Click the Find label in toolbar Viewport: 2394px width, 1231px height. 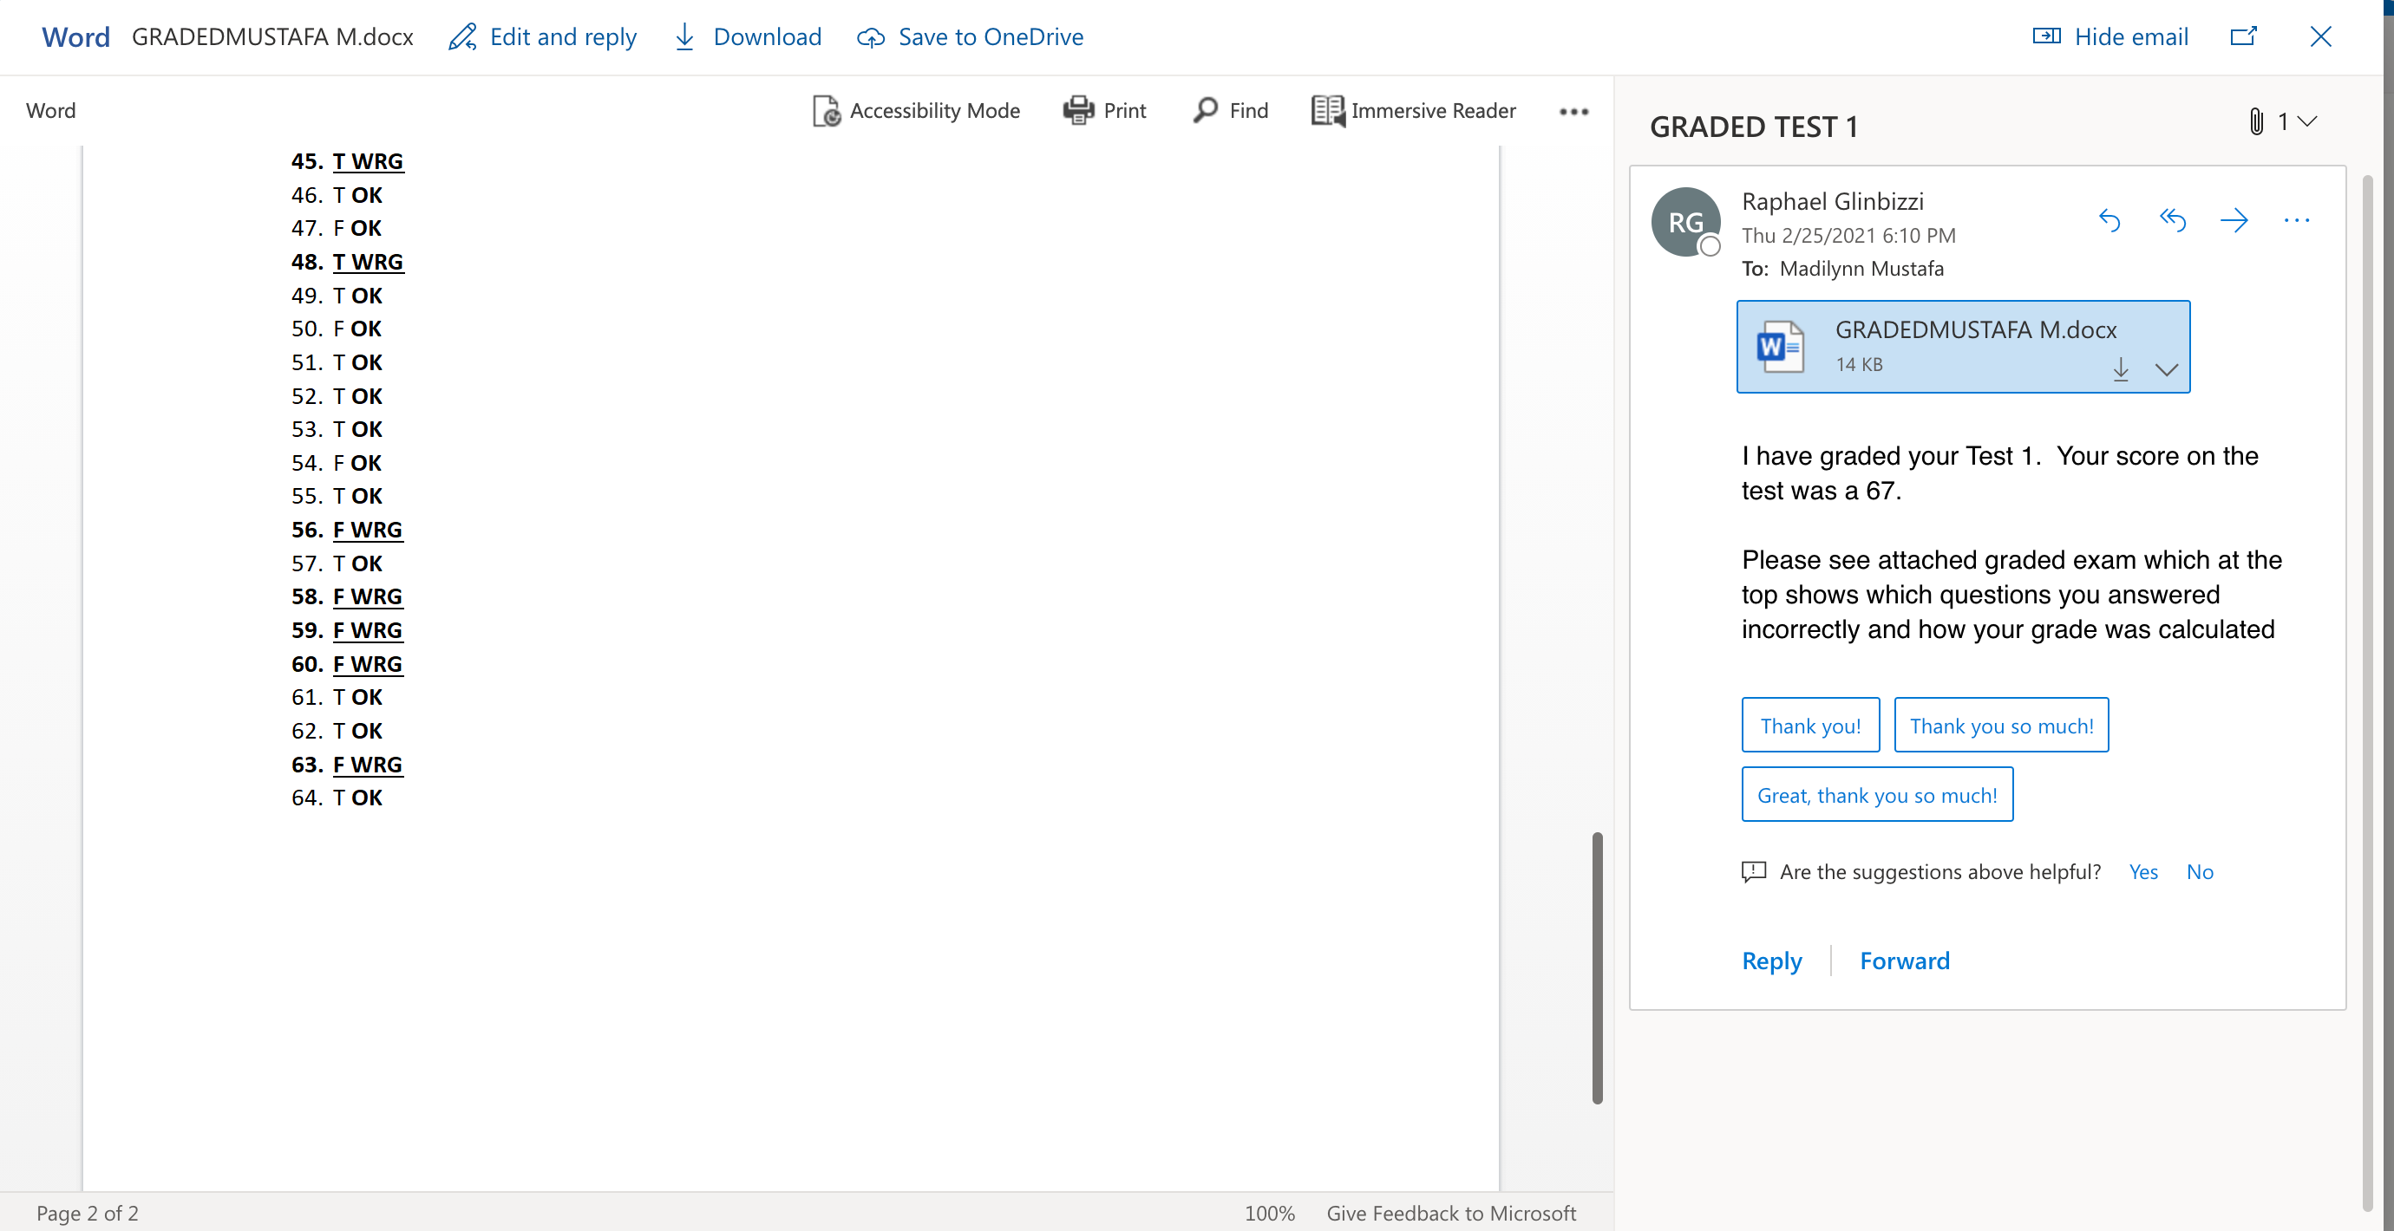tap(1248, 111)
